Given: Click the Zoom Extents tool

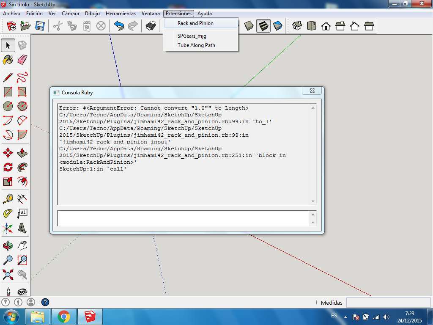Looking at the screenshot, I should [x=8, y=274].
